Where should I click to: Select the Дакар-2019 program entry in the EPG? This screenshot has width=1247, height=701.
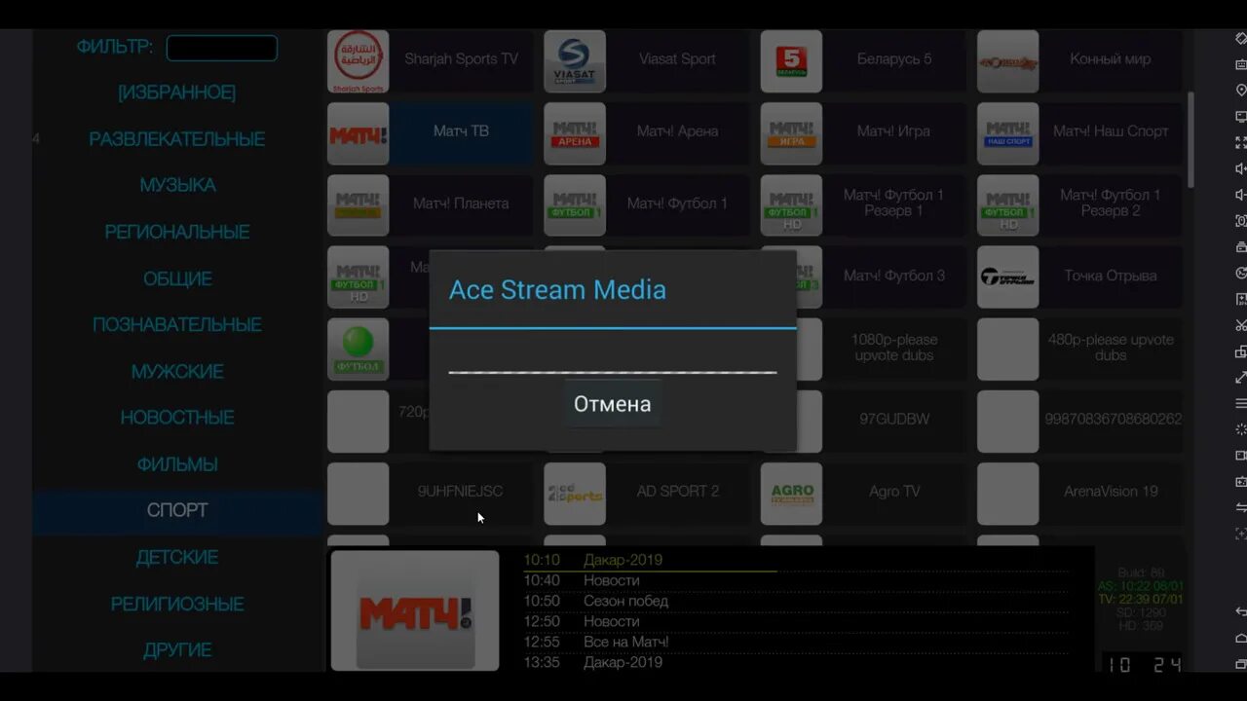[623, 560]
